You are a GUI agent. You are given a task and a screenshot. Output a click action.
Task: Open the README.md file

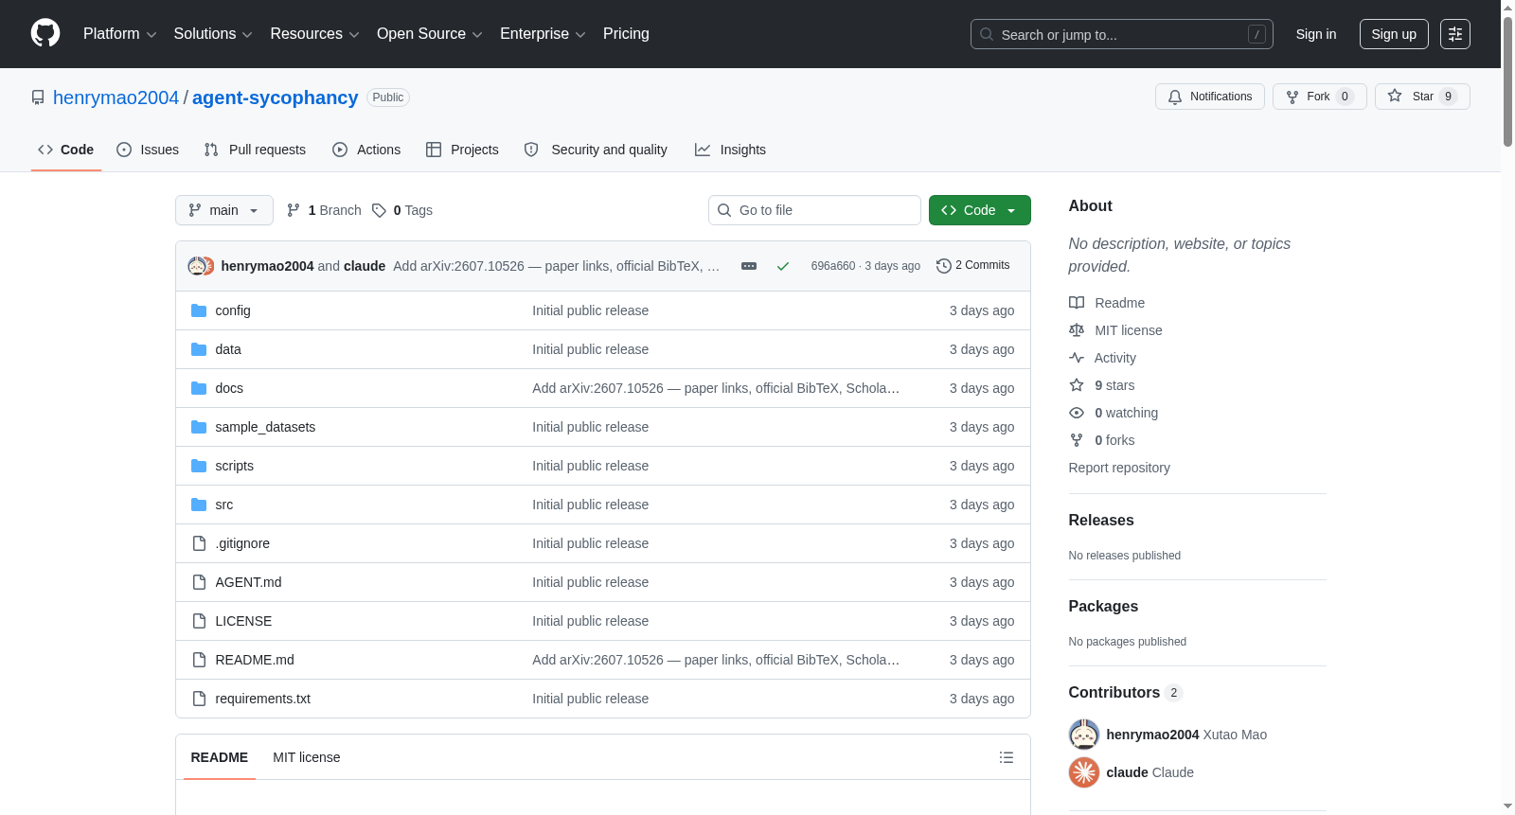(255, 660)
